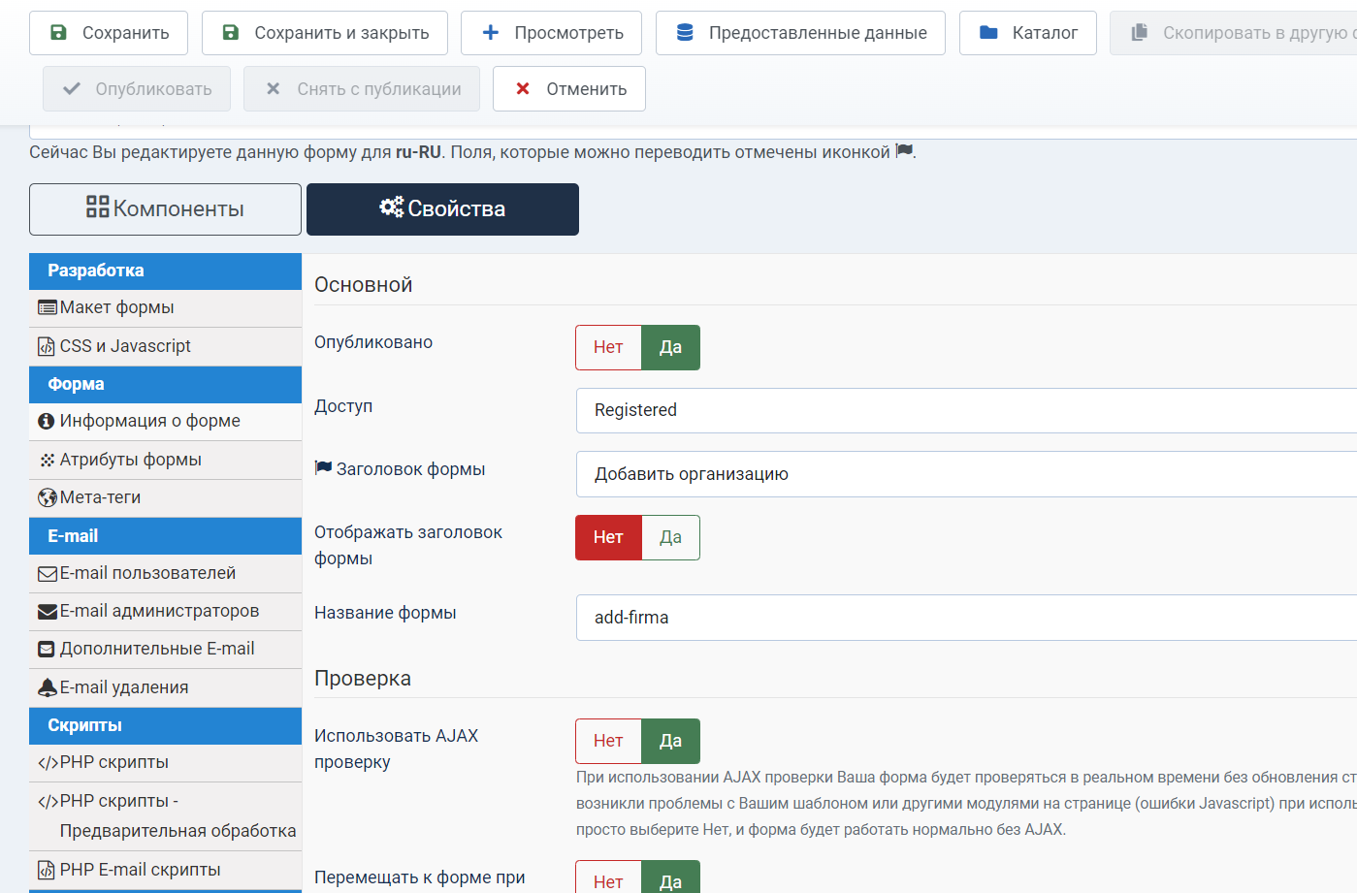Screen dimensions: 1357x893
Task: Open PHP скрипты section
Action: pos(113,763)
